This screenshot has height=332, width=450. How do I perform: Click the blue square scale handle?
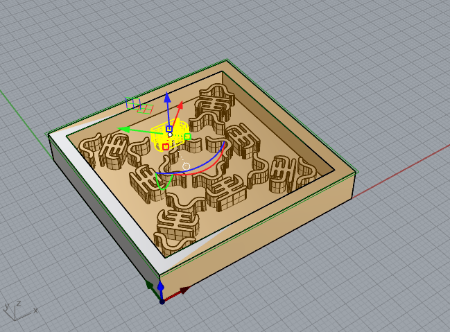coord(169,129)
